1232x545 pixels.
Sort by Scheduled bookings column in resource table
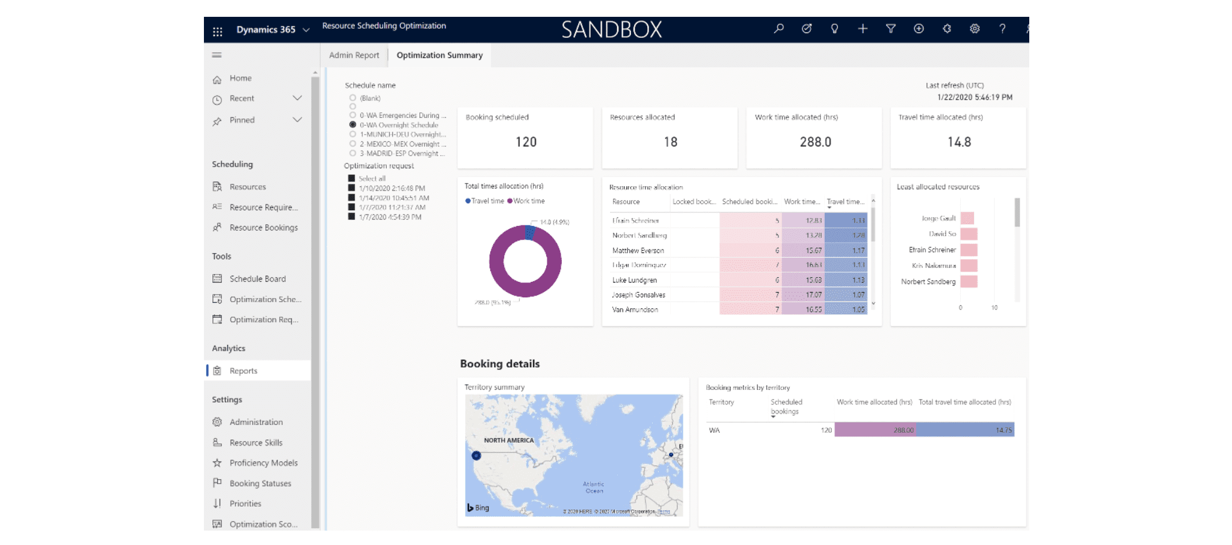click(750, 202)
